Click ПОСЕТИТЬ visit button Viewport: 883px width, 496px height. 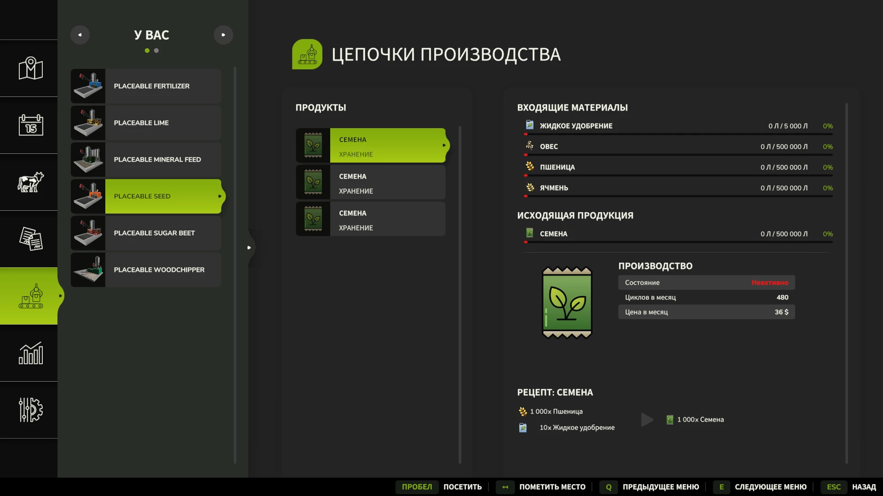point(462,487)
